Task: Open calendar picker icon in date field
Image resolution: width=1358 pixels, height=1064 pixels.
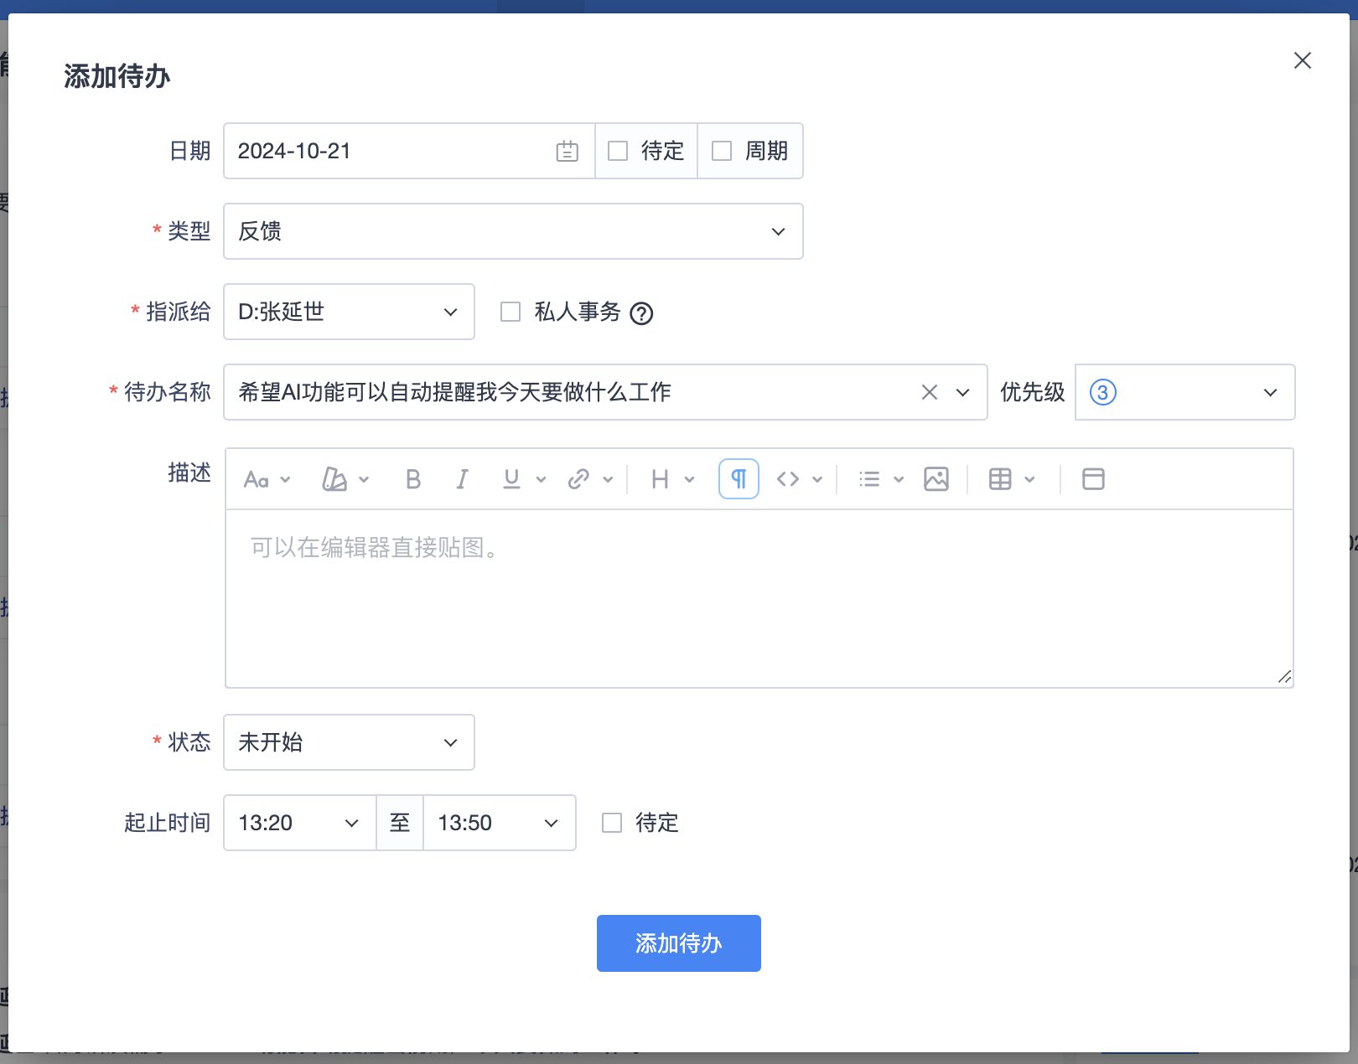Action: pyautogui.click(x=568, y=152)
